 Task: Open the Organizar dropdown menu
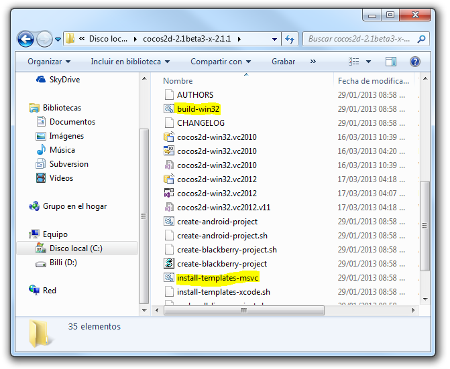(49, 62)
